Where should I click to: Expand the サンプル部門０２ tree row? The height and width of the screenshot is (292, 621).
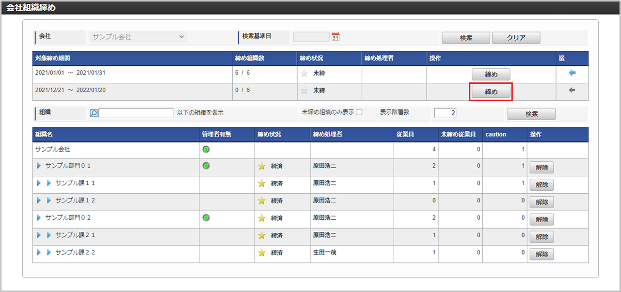[39, 218]
